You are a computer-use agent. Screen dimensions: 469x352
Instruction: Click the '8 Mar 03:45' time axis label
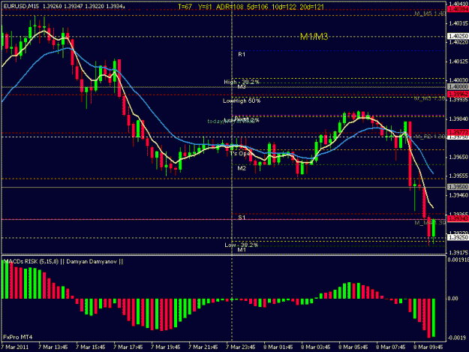pyautogui.click(x=316, y=347)
